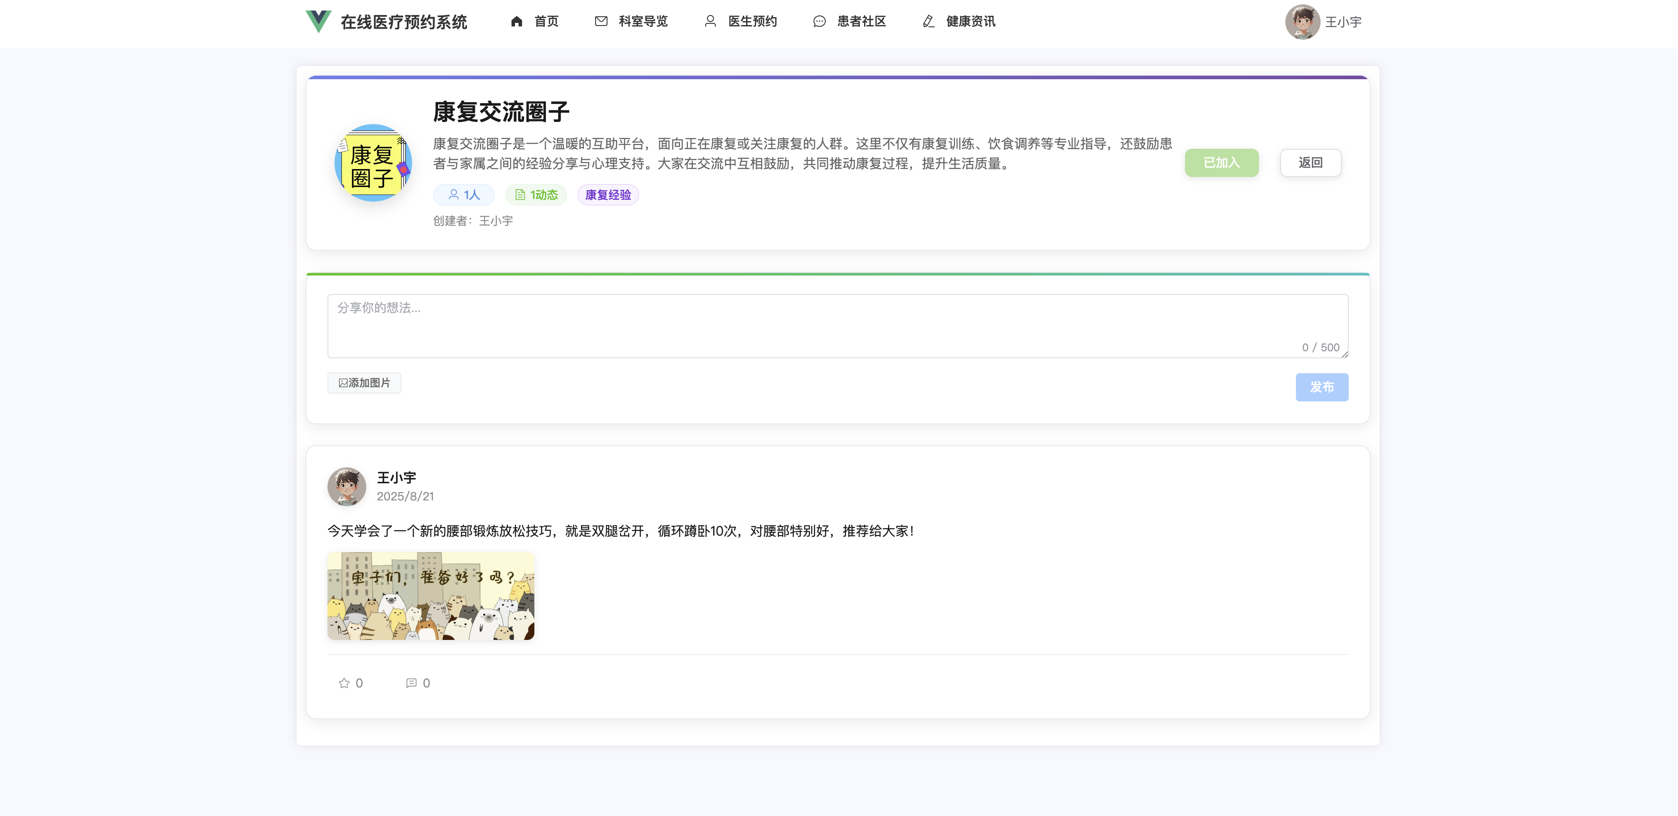
Task: Open comments via the comment icon
Action: [x=411, y=683]
